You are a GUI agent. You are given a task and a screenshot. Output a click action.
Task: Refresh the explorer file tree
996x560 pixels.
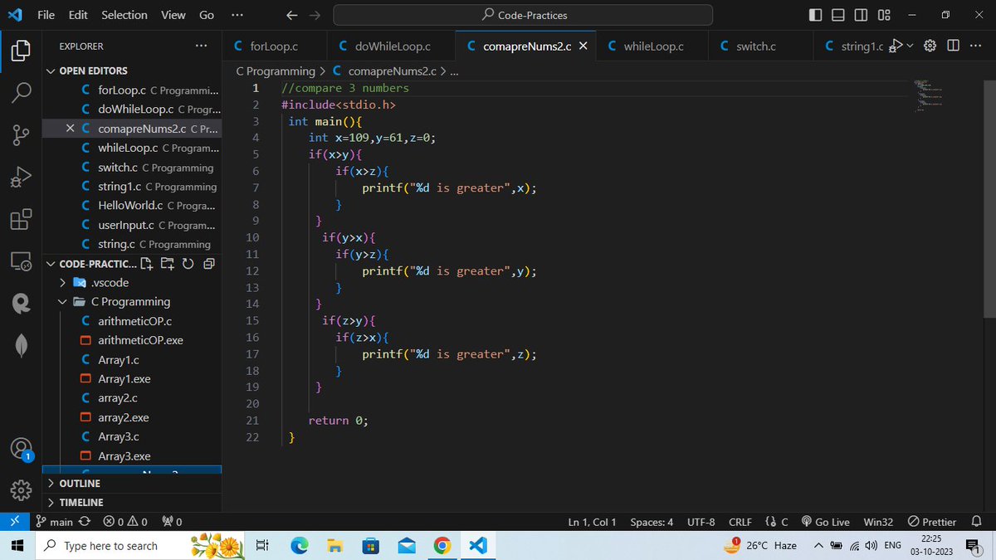[188, 264]
